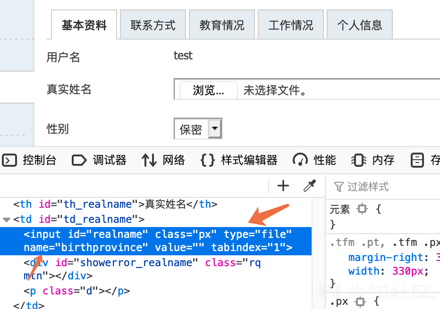This screenshot has height=309, width=440.
Task: Click the 浏览... file browse button
Action: (x=208, y=90)
